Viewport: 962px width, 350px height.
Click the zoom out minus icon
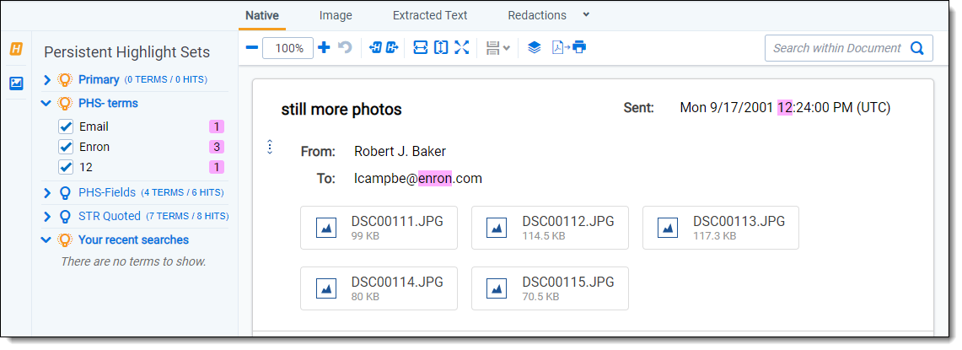tap(251, 48)
